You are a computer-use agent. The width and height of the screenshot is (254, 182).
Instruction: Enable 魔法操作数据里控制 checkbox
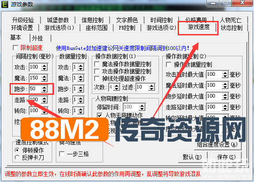tap(97, 64)
